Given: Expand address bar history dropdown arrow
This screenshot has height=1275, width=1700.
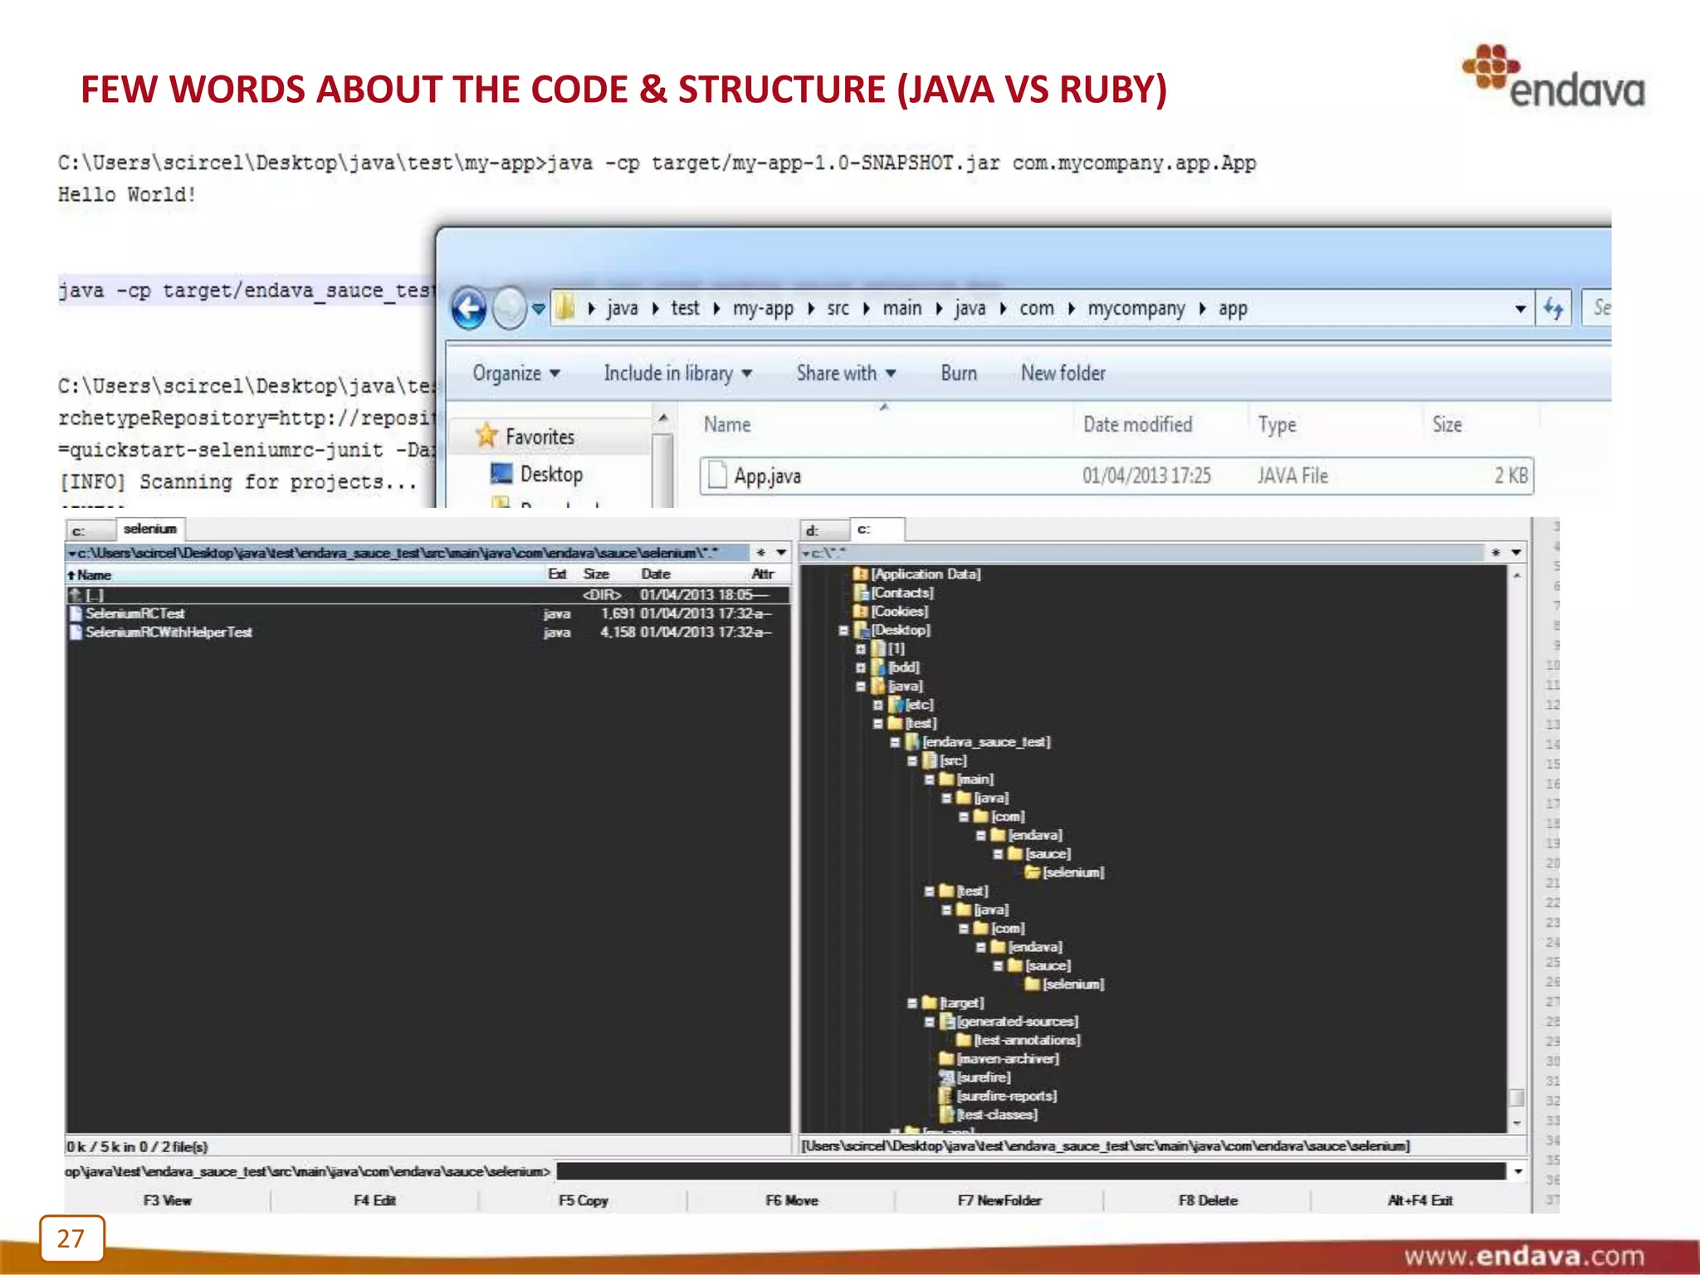Looking at the screenshot, I should (1520, 309).
